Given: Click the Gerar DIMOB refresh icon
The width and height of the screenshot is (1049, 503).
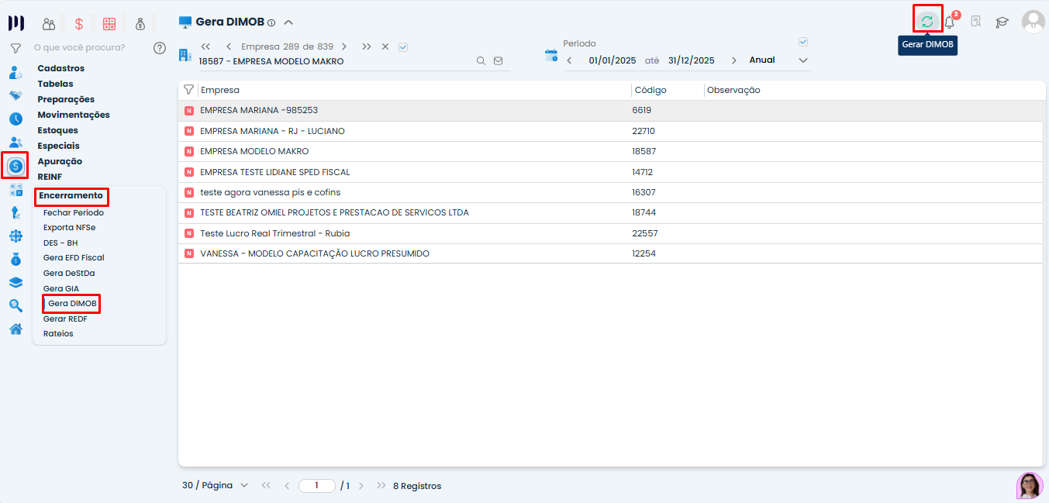Looking at the screenshot, I should [927, 22].
